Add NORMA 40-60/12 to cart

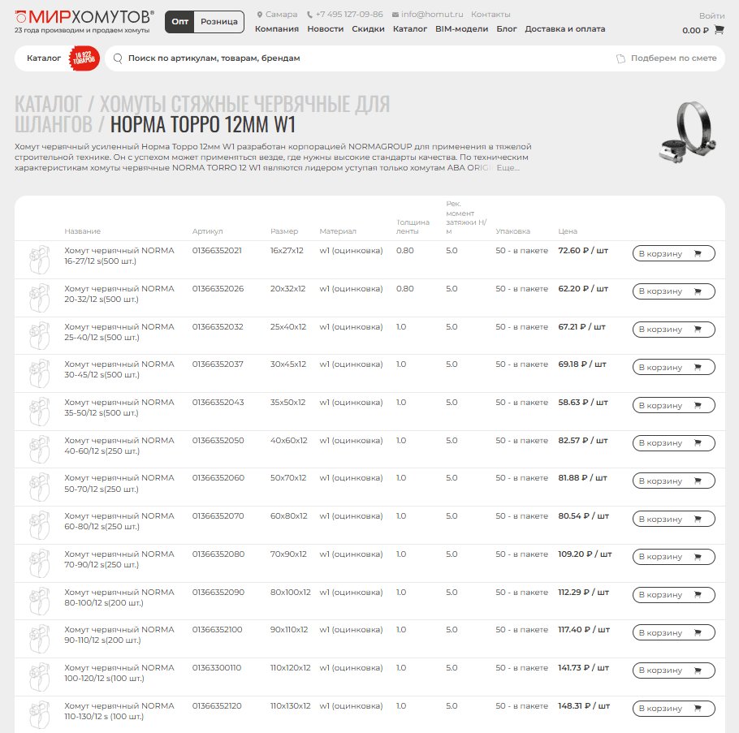tap(673, 443)
